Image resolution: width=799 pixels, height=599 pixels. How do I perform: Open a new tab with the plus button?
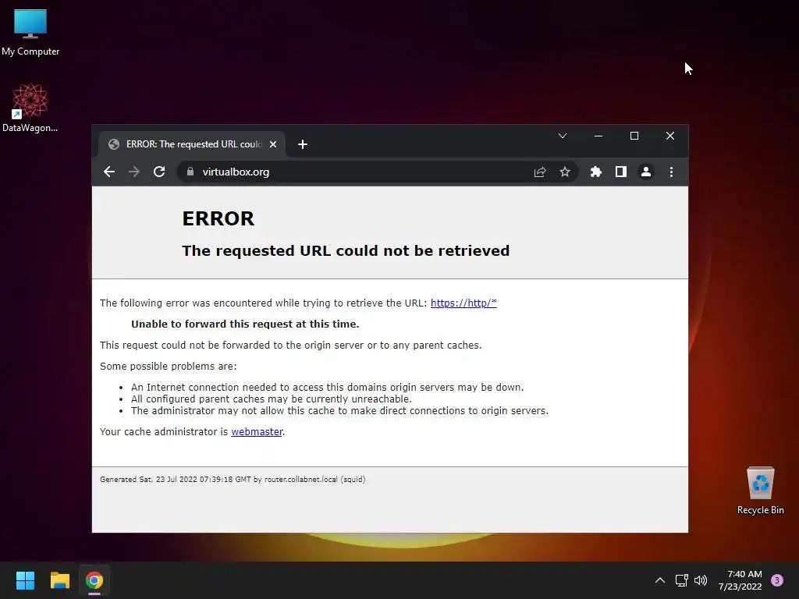point(303,144)
